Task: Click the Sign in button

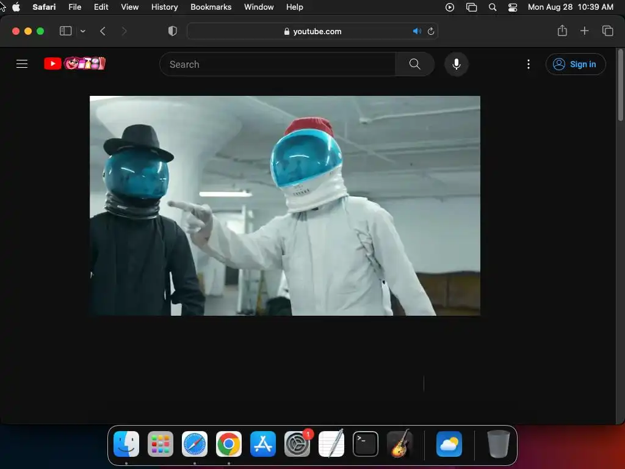Action: pyautogui.click(x=576, y=64)
